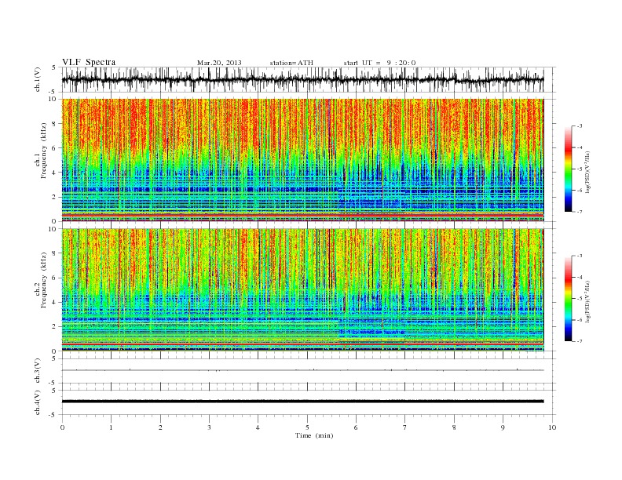The height and width of the screenshot is (480, 622).
Task: Click the "ch.3(V)" axis label
Action: click(x=38, y=371)
